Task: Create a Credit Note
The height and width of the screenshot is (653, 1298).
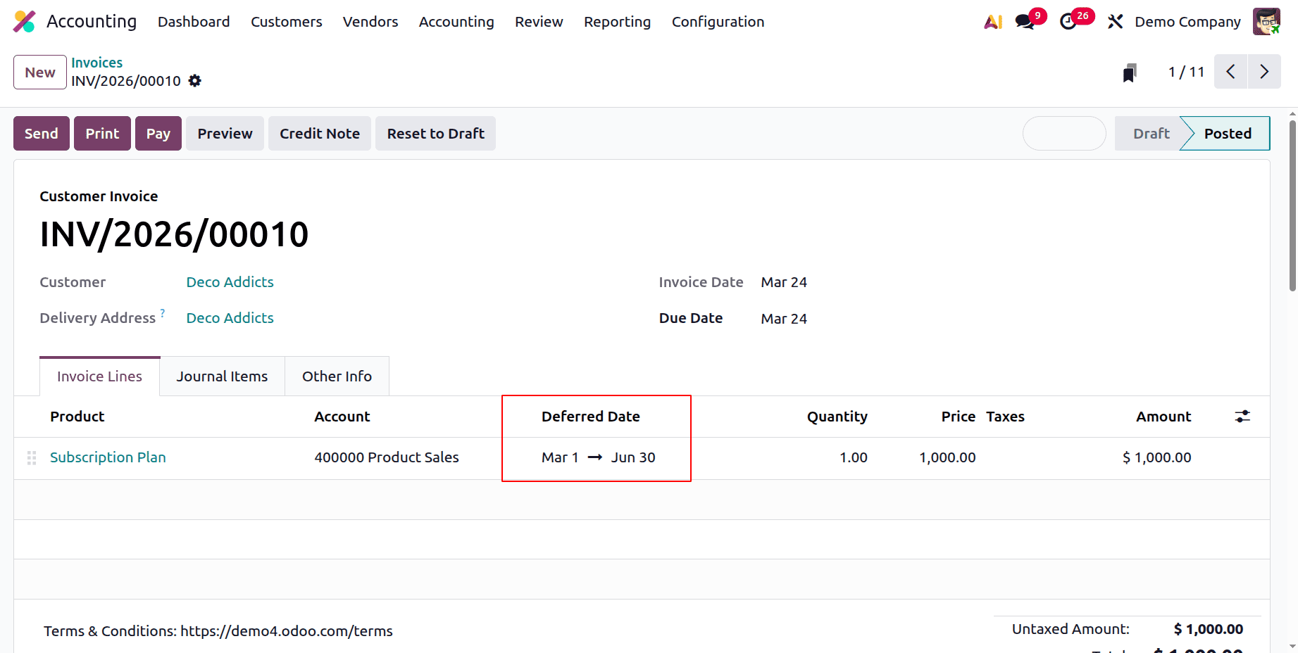Action: pyautogui.click(x=319, y=133)
